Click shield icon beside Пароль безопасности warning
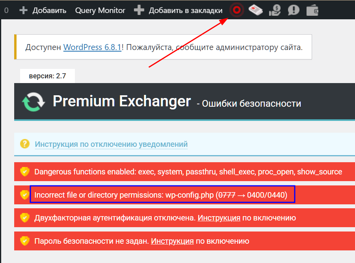Image resolution: width=355 pixels, height=263 pixels. 25,241
